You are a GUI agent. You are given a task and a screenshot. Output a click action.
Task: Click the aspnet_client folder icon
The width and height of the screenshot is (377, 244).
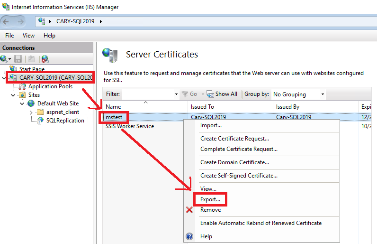tap(40, 112)
